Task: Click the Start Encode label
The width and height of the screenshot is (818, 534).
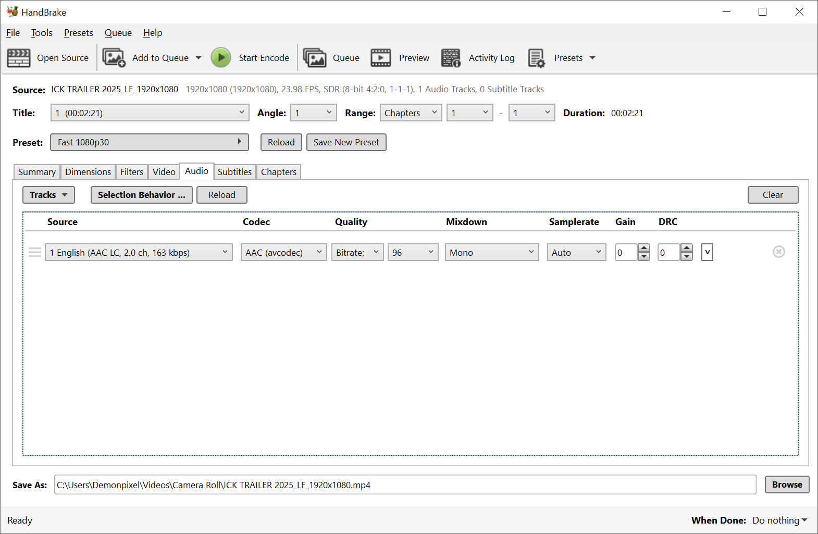Action: [264, 58]
